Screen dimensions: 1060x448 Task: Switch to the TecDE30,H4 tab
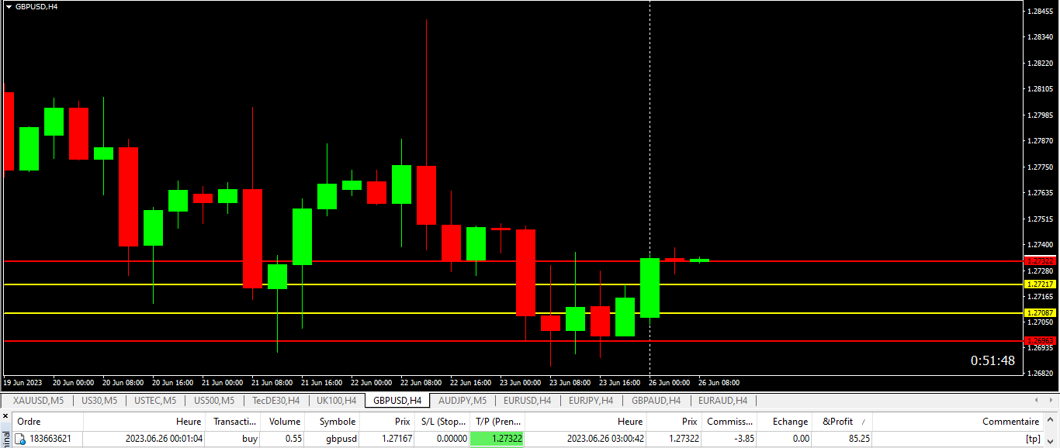[275, 401]
